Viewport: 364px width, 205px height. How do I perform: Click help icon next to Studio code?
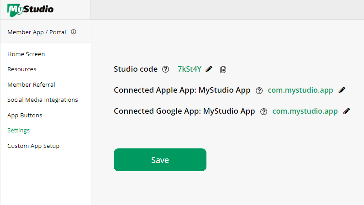point(165,69)
